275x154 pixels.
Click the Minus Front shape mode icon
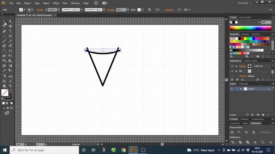tap(239, 132)
